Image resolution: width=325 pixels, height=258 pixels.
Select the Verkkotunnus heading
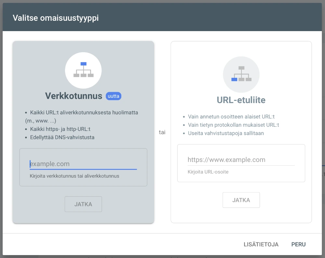[x=73, y=96]
